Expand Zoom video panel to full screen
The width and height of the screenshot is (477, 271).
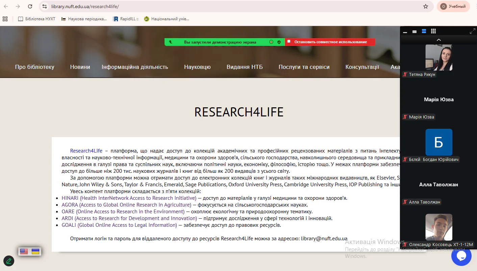pyautogui.click(x=472, y=31)
